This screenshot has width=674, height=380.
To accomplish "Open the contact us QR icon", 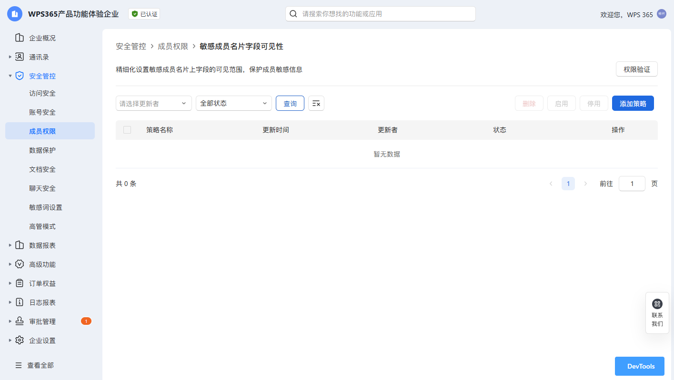I will 657,304.
